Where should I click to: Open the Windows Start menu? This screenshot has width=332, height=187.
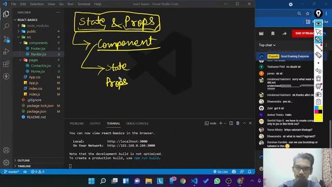click(91, 181)
